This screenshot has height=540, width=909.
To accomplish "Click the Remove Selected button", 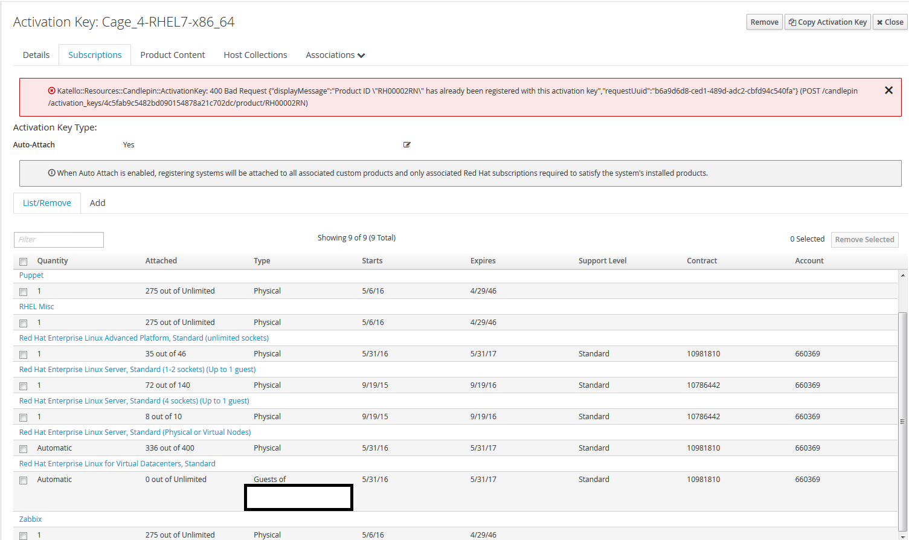I will [x=865, y=240].
